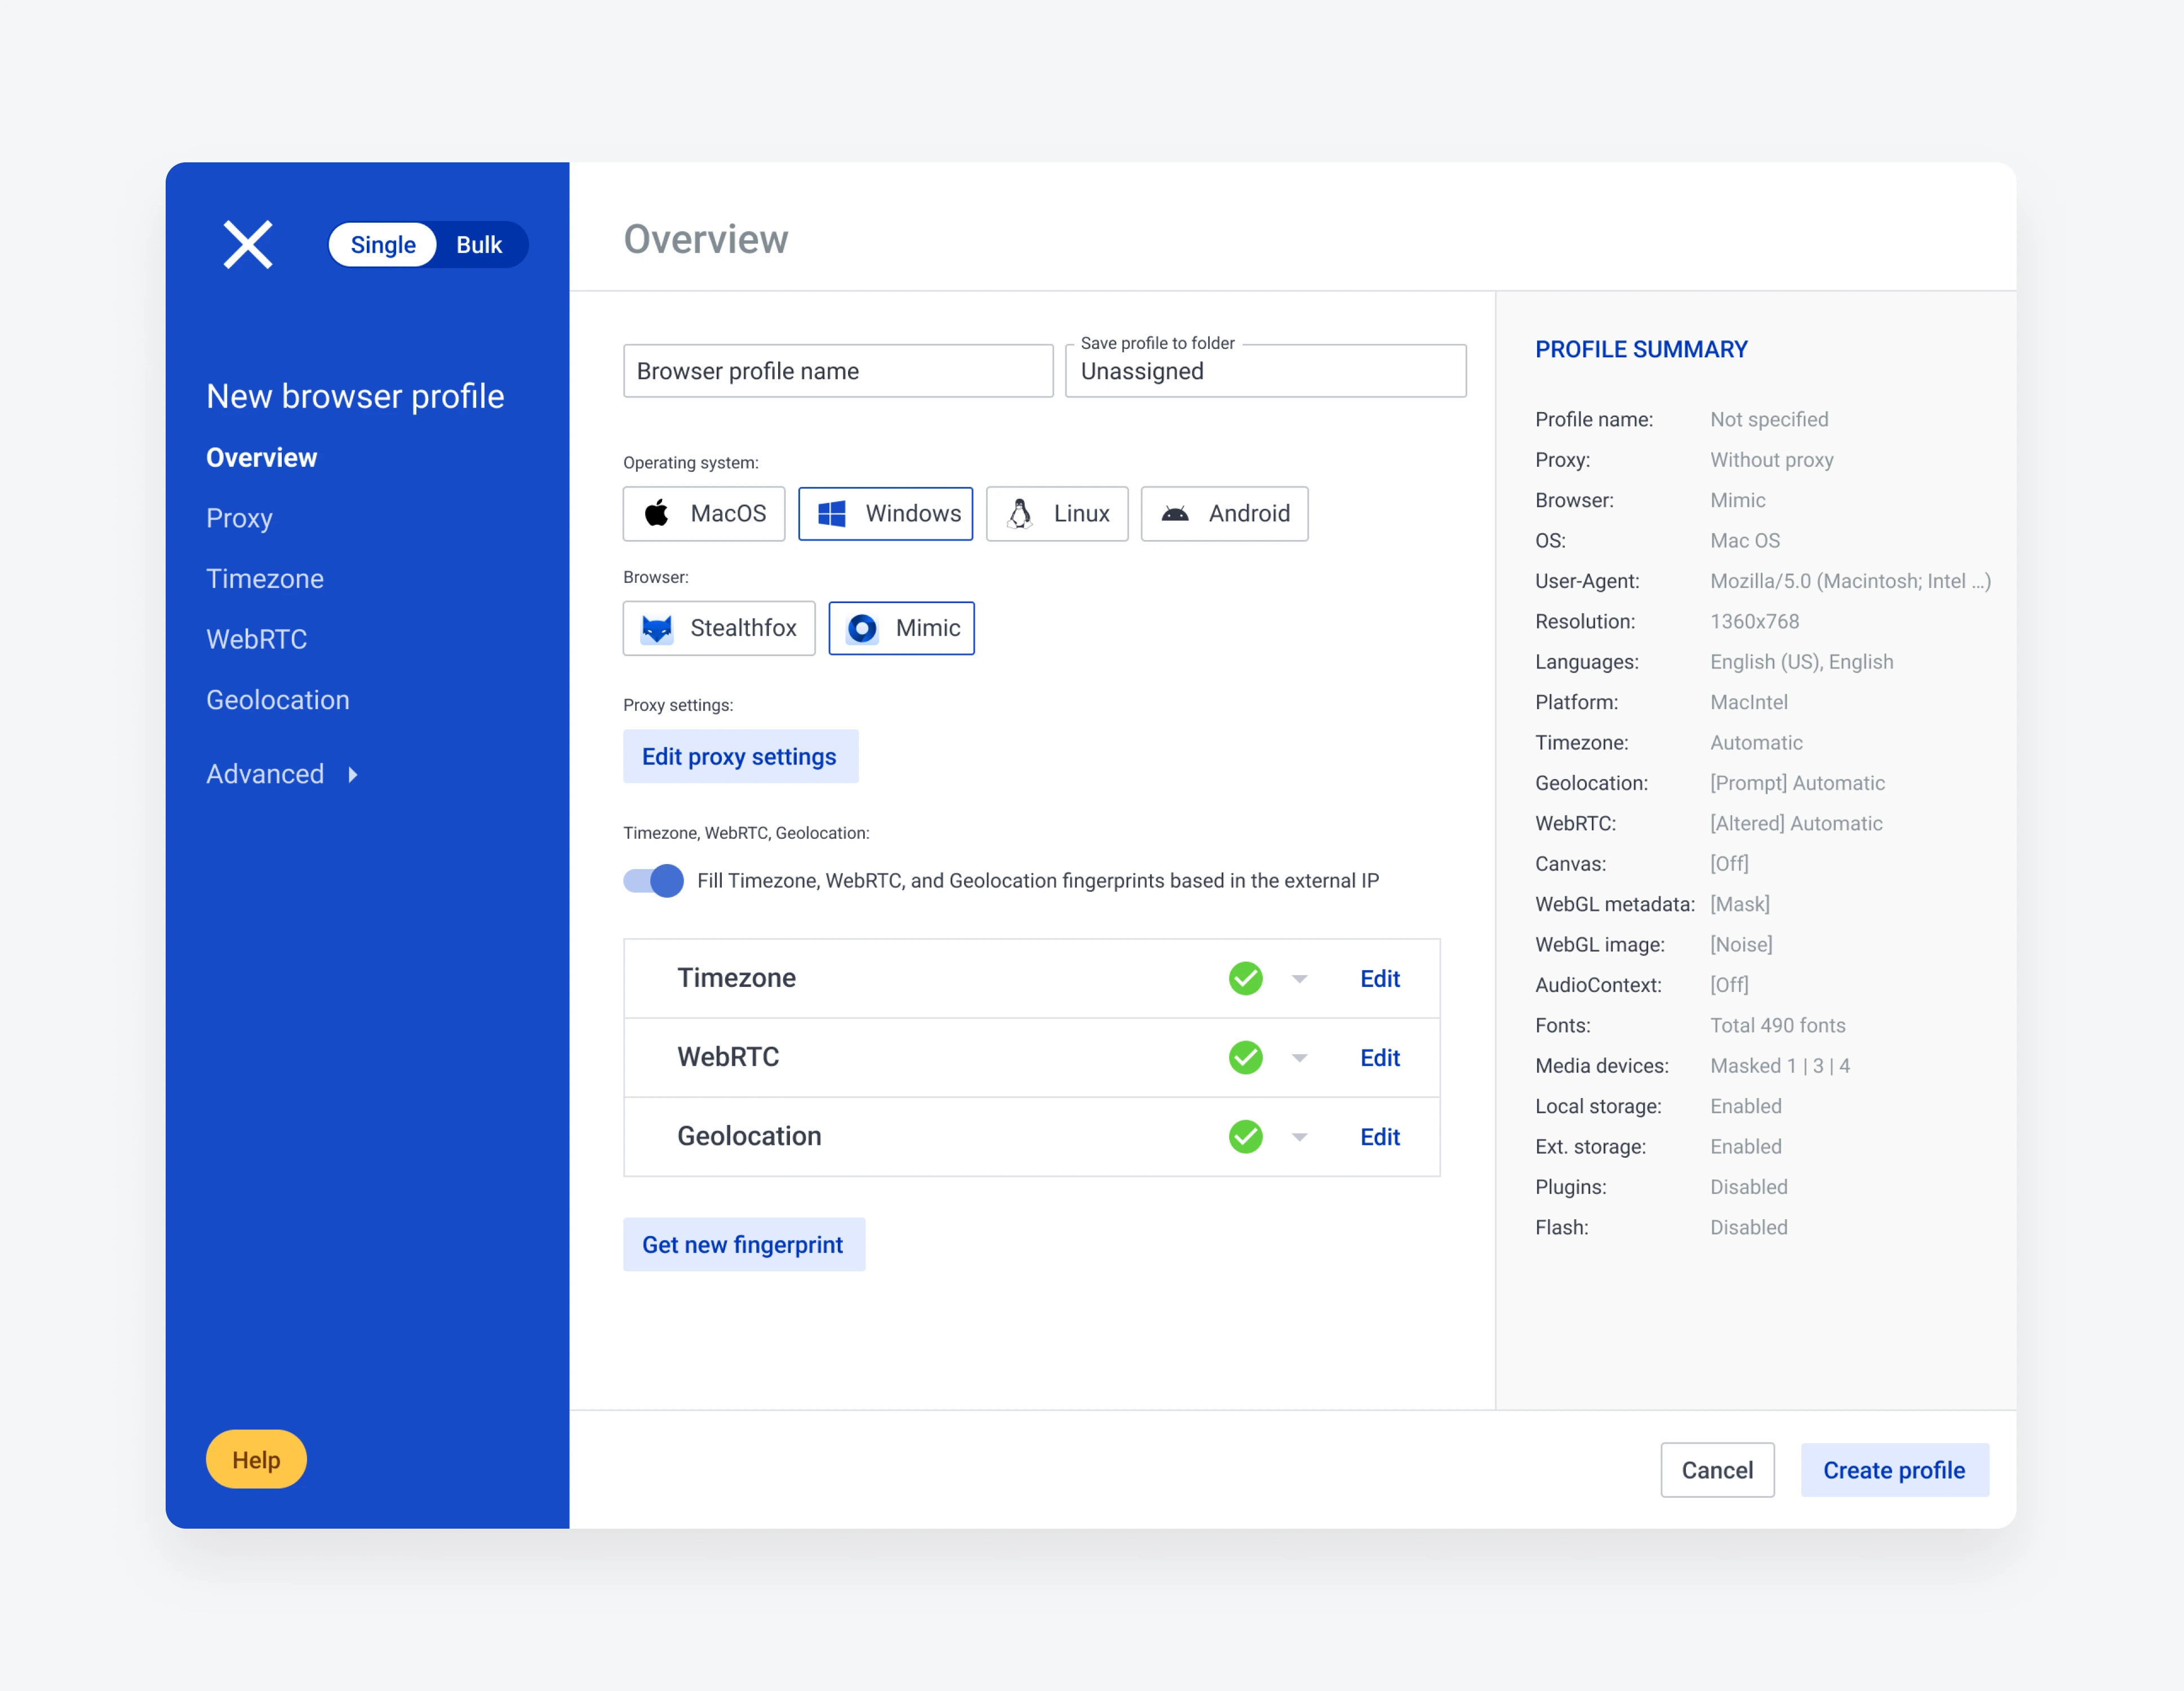
Task: Choose Linux operating system
Action: (1057, 514)
